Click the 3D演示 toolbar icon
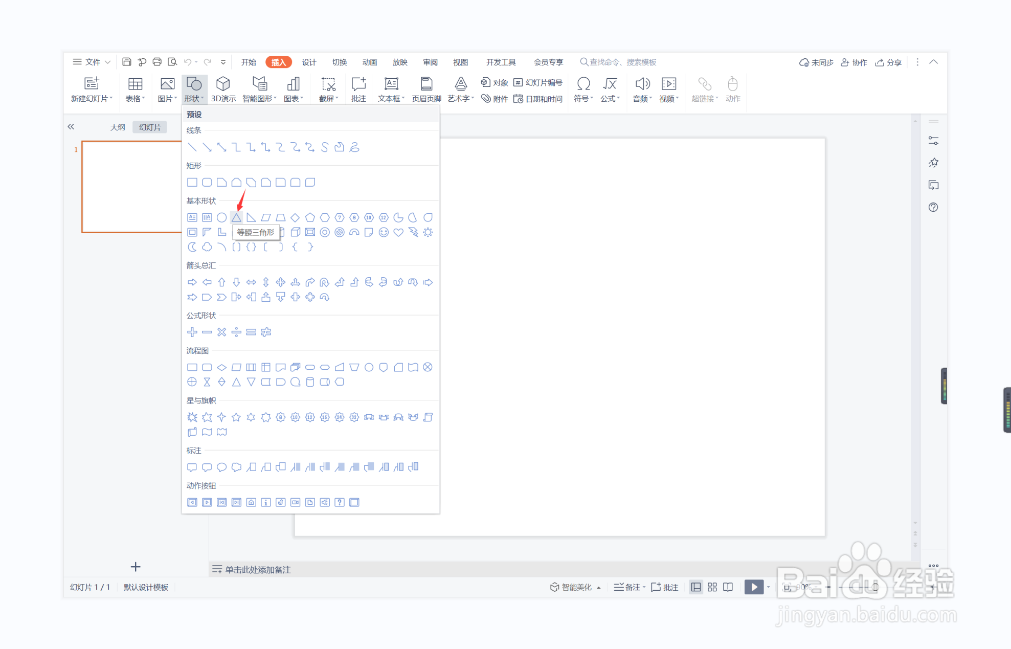This screenshot has height=649, width=1011. pyautogui.click(x=223, y=89)
